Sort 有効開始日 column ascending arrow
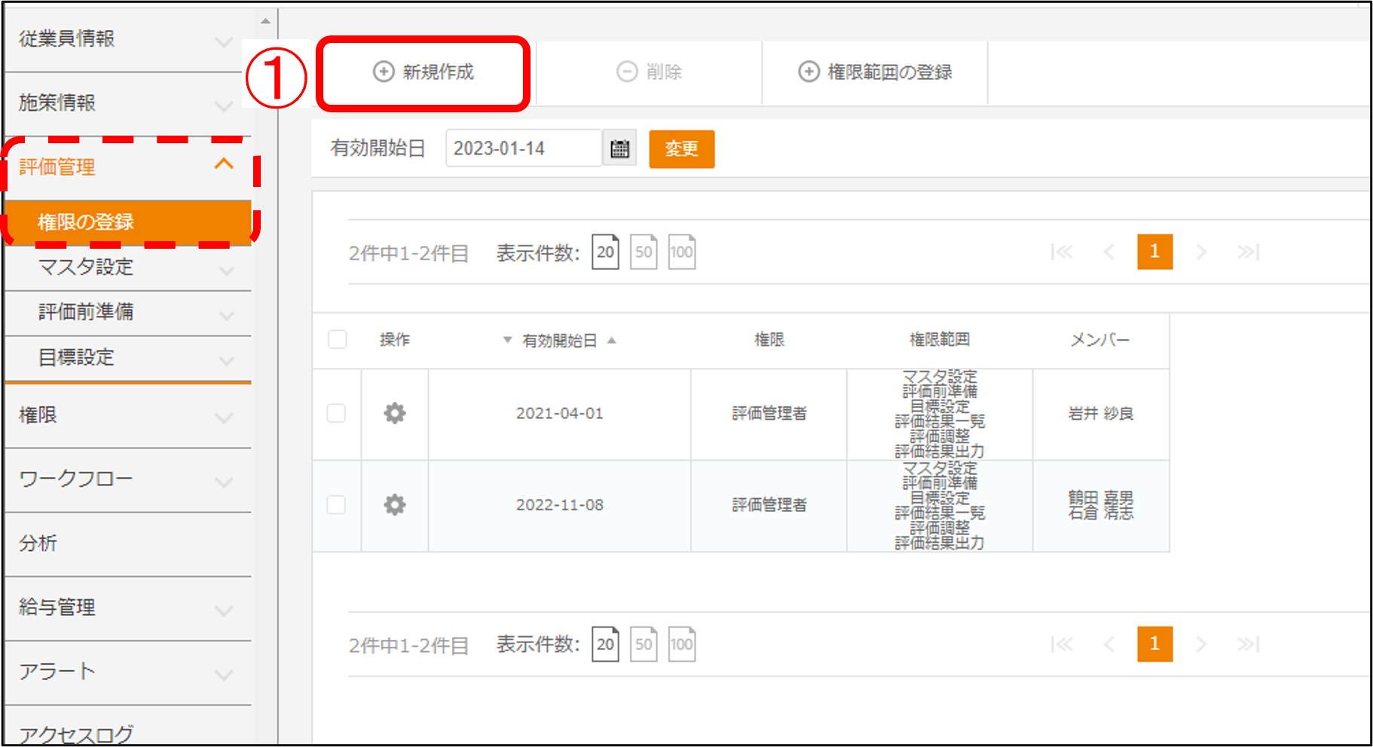 pos(612,340)
